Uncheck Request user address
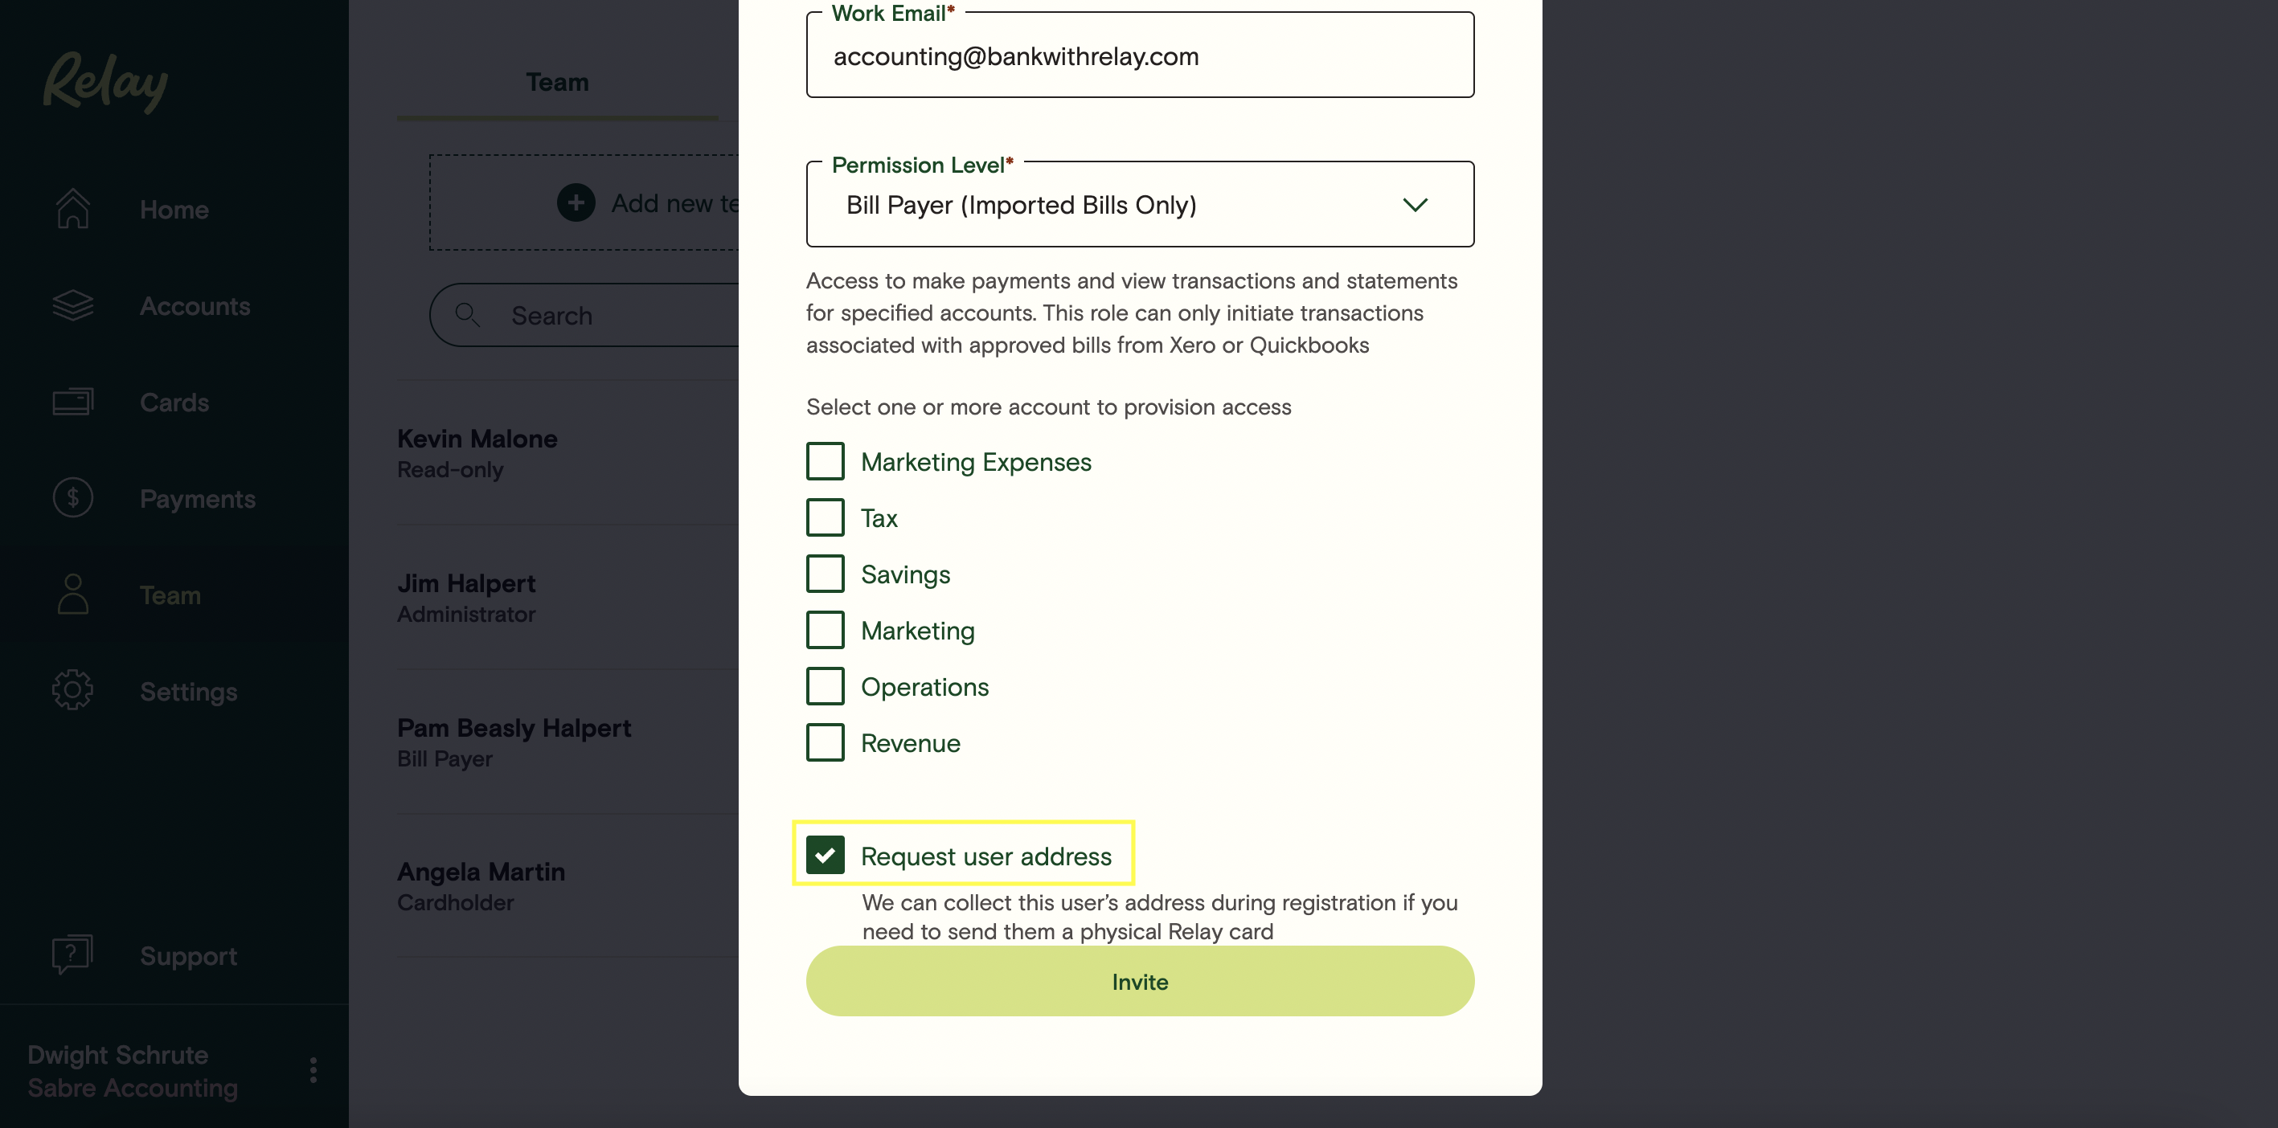Image resolution: width=2278 pixels, height=1128 pixels. coord(825,855)
